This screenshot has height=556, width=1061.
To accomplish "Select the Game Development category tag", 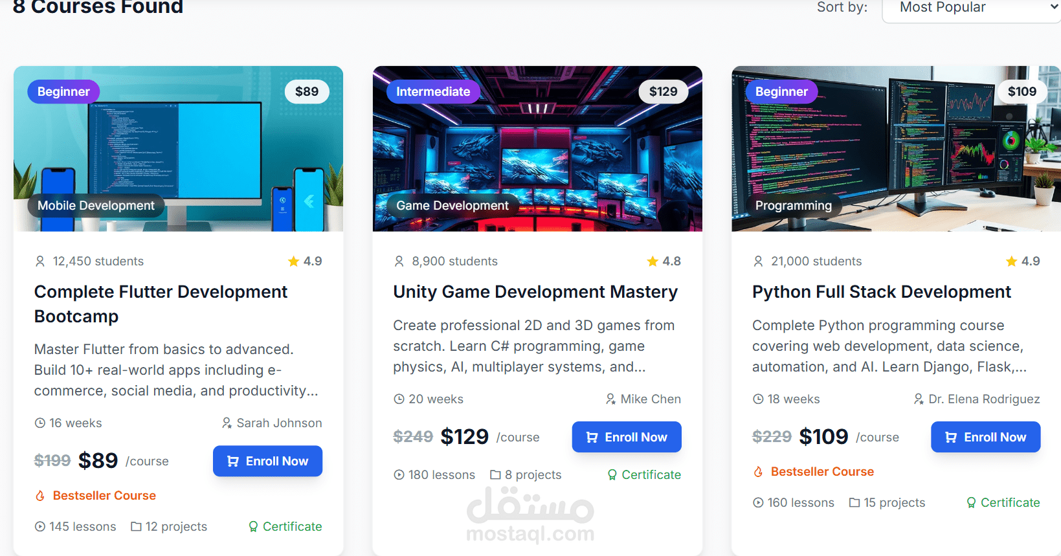I will click(x=452, y=206).
